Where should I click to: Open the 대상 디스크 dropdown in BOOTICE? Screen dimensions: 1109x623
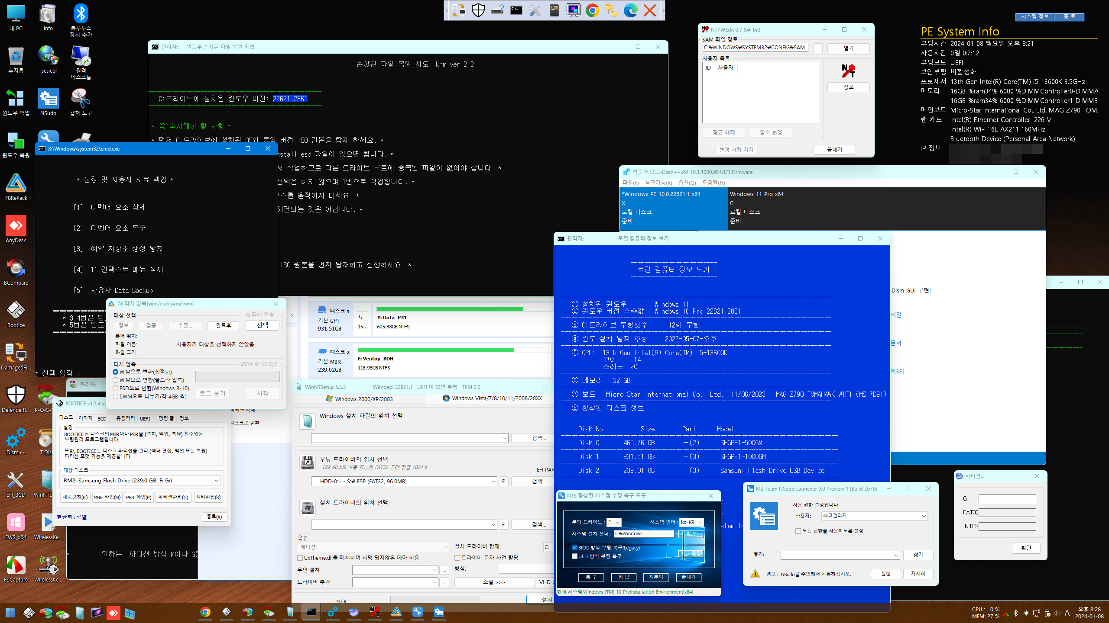coord(141,481)
